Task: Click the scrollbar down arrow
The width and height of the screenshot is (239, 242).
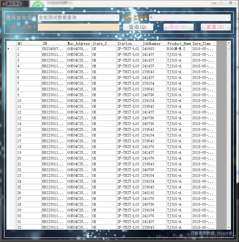Action: click(229, 227)
